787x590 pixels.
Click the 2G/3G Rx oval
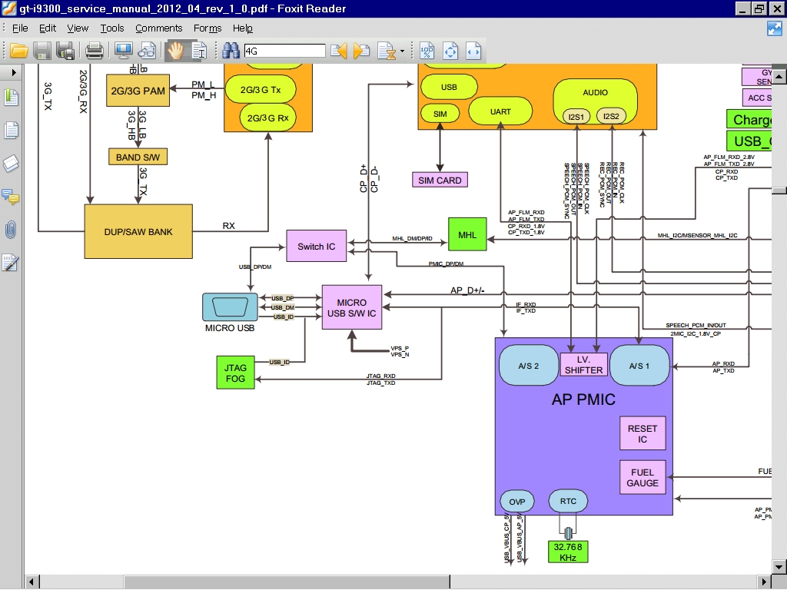(268, 118)
